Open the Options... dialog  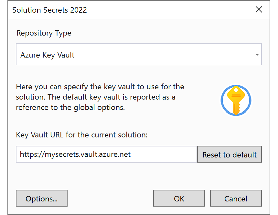pyautogui.click(x=42, y=198)
